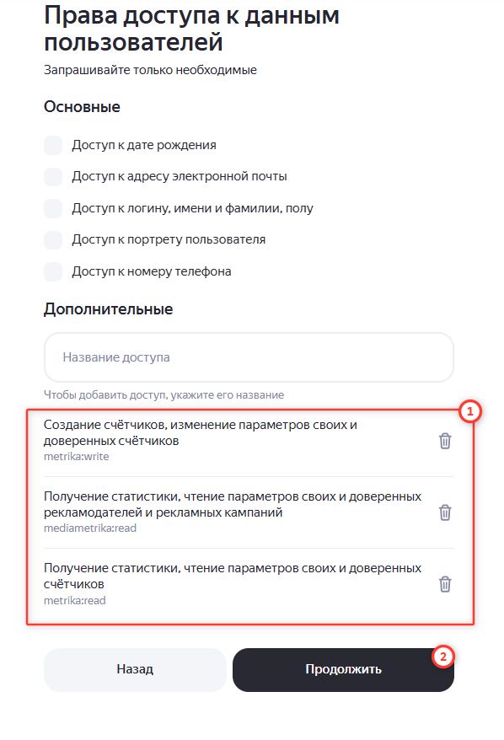Click the page title "Права доступа к данным пользователей"

(x=191, y=26)
